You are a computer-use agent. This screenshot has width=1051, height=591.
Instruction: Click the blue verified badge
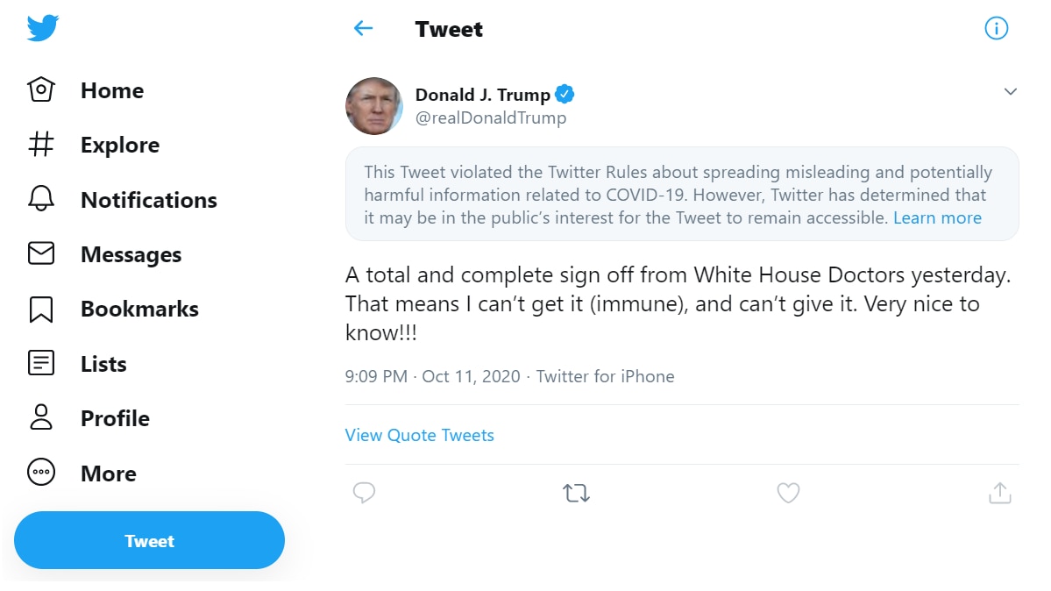tap(565, 95)
